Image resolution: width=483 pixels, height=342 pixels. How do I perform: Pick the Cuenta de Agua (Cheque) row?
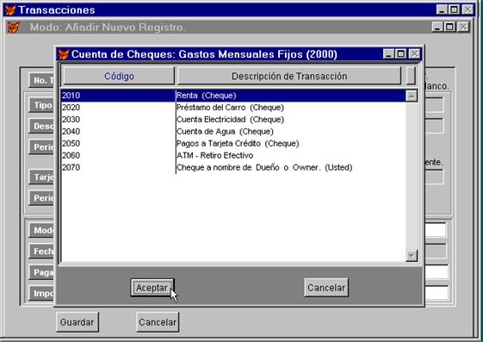point(233,132)
